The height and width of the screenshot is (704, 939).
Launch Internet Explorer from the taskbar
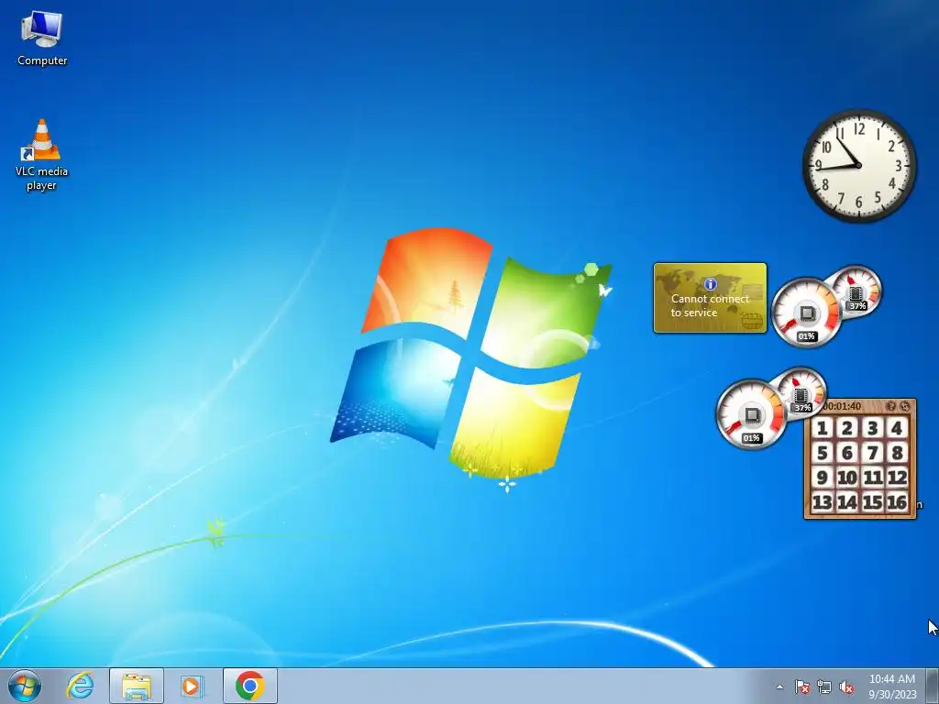(81, 686)
